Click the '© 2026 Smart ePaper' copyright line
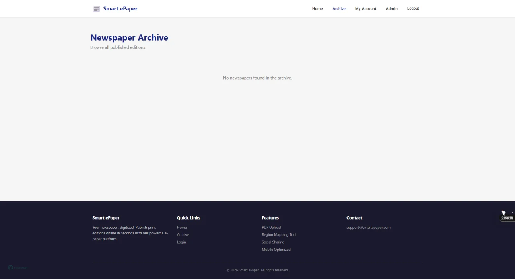The height and width of the screenshot is (279, 515). click(257, 270)
